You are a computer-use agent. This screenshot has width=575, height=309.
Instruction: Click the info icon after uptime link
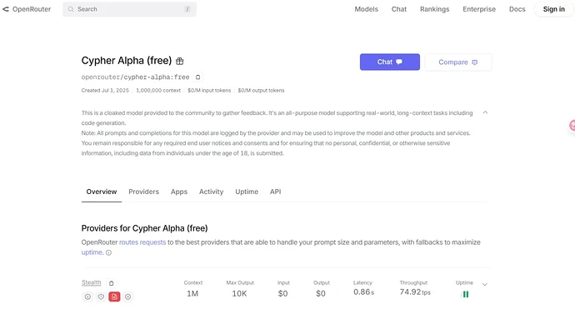pos(108,252)
